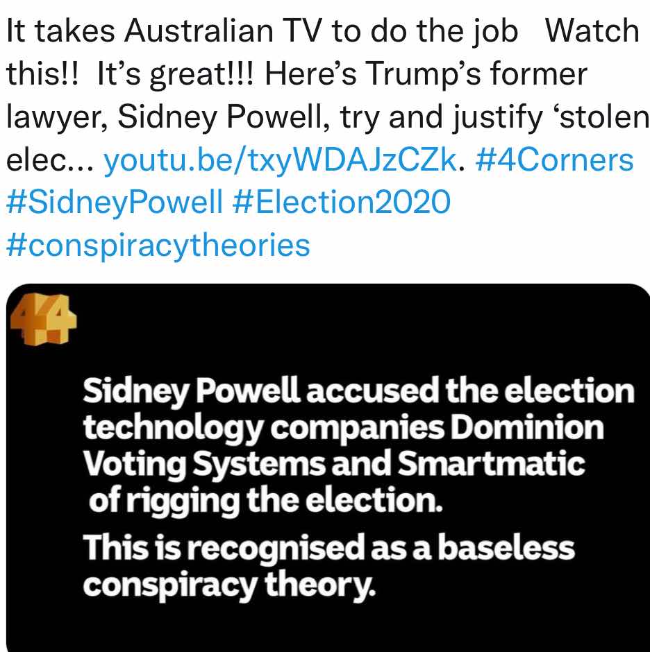This screenshot has width=650, height=652.
Task: Open the #SidneyPowell hashtag
Action: click(115, 203)
